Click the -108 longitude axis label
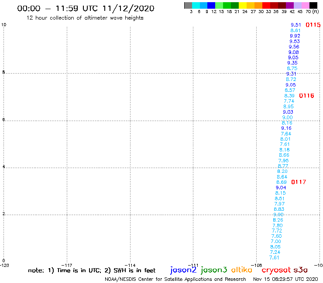The height and width of the screenshot is (283, 323). 257,265
